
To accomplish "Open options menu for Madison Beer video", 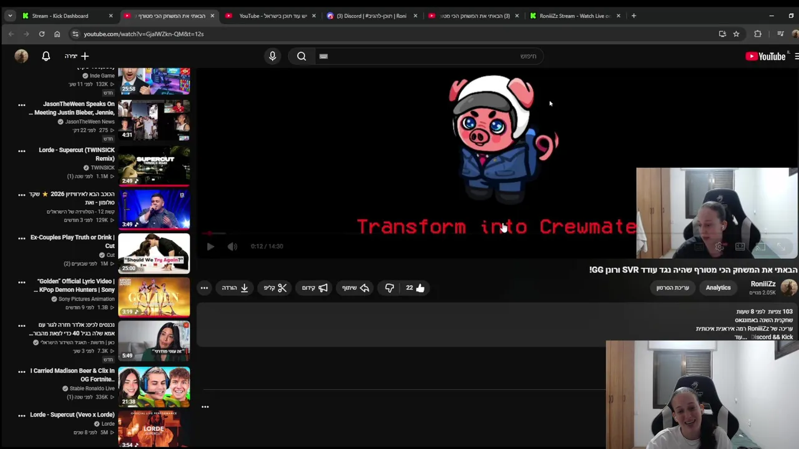I will click(x=21, y=371).
